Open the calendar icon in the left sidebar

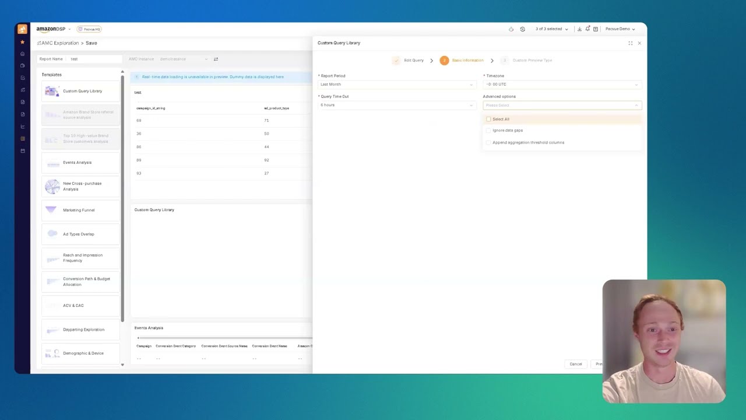tap(22, 151)
